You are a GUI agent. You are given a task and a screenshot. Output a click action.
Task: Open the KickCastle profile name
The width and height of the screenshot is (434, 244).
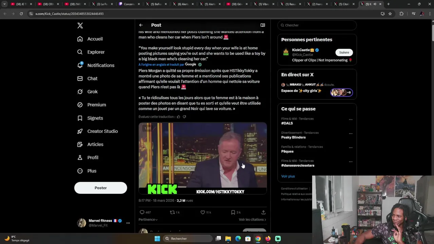[x=303, y=50]
